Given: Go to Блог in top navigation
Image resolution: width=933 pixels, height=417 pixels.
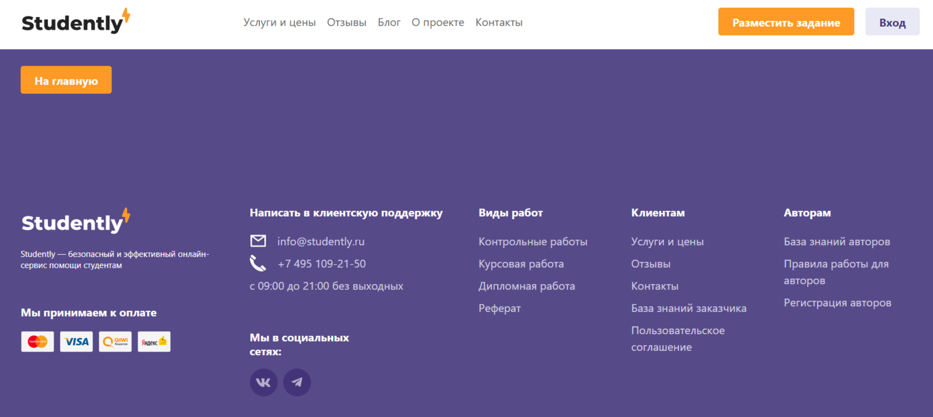Looking at the screenshot, I should 389,23.
